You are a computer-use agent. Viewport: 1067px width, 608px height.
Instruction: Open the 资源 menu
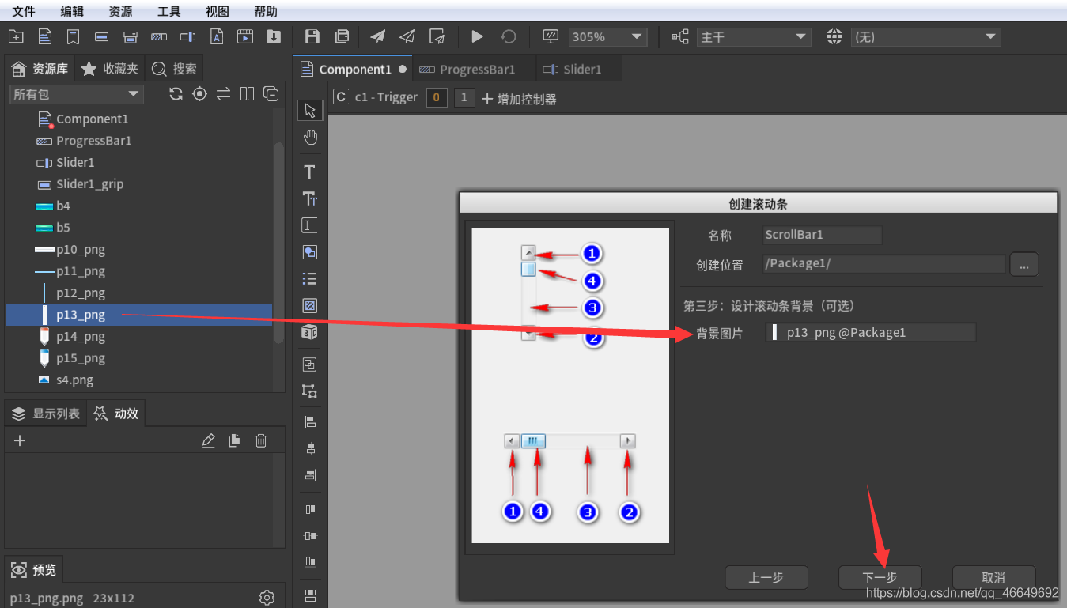[120, 11]
